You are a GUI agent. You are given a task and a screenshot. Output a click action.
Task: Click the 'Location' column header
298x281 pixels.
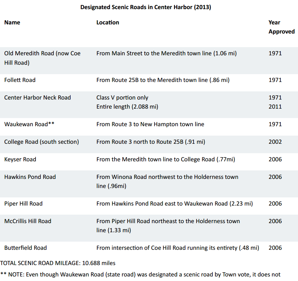click(x=108, y=22)
